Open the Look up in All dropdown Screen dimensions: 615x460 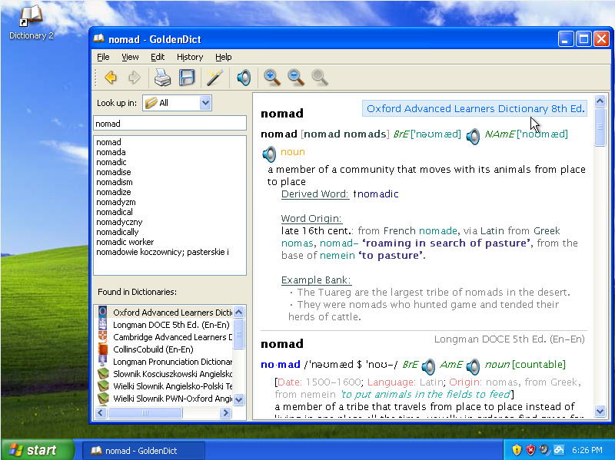click(178, 103)
